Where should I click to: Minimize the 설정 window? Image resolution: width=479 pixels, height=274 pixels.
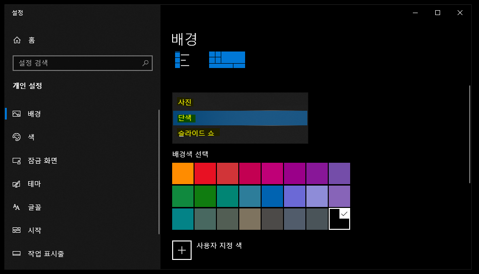click(x=415, y=13)
